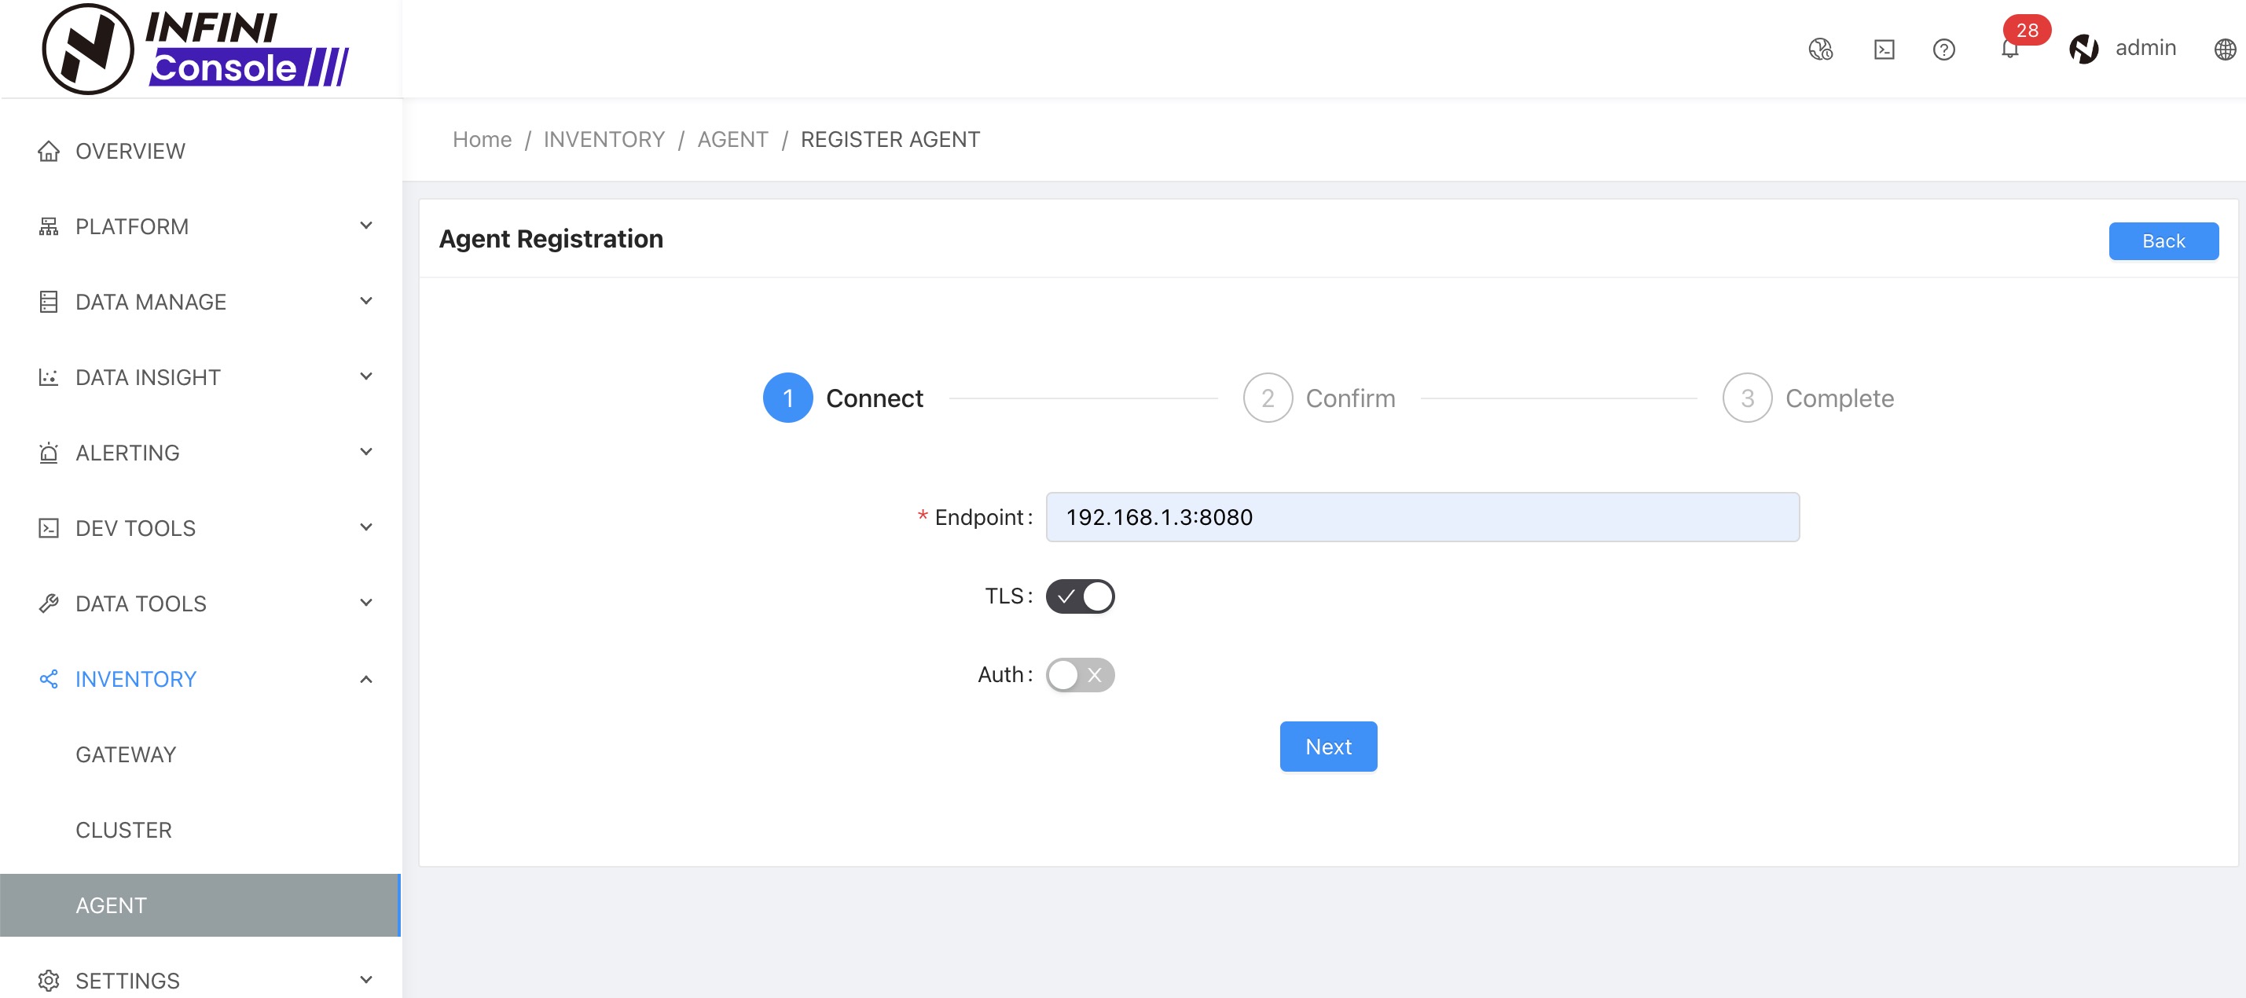Click the Settings gear icon
2246x998 pixels.
(x=49, y=981)
